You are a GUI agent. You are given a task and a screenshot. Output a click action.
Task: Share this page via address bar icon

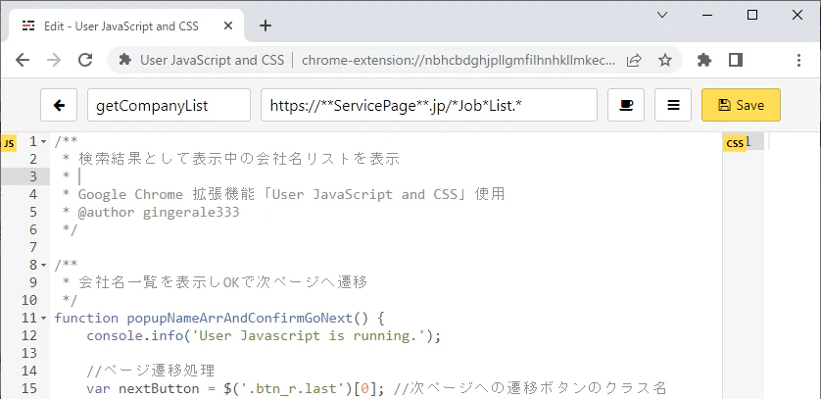634,60
